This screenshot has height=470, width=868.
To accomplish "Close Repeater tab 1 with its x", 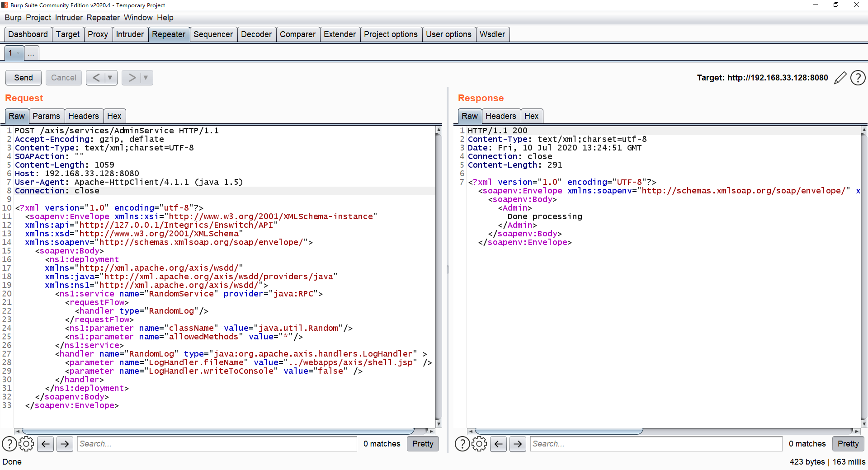I will coord(18,53).
